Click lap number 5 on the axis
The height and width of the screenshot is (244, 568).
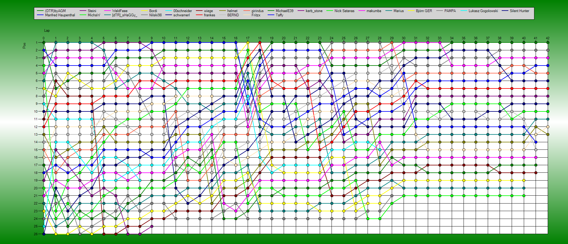click(x=104, y=38)
